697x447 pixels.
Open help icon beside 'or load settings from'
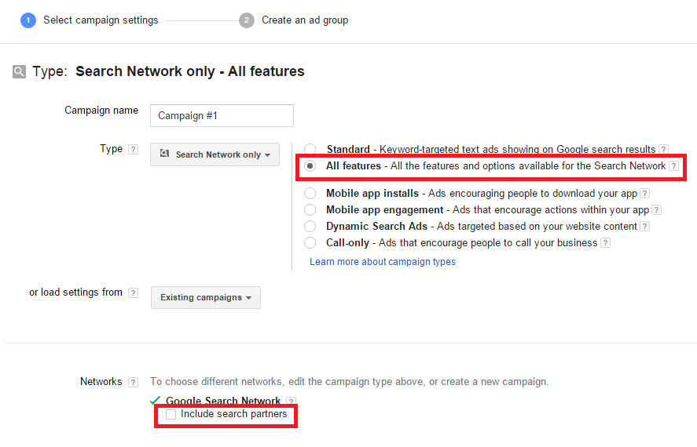point(133,293)
